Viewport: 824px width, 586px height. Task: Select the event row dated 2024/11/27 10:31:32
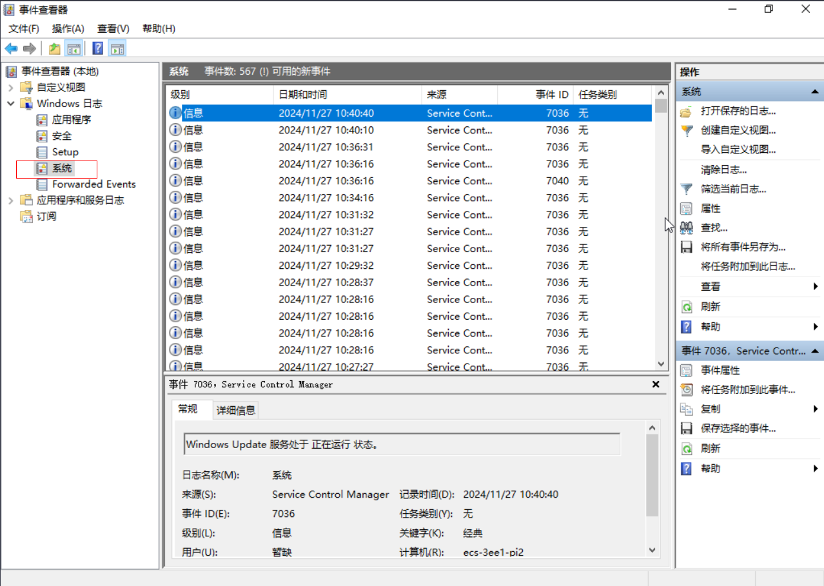click(409, 215)
